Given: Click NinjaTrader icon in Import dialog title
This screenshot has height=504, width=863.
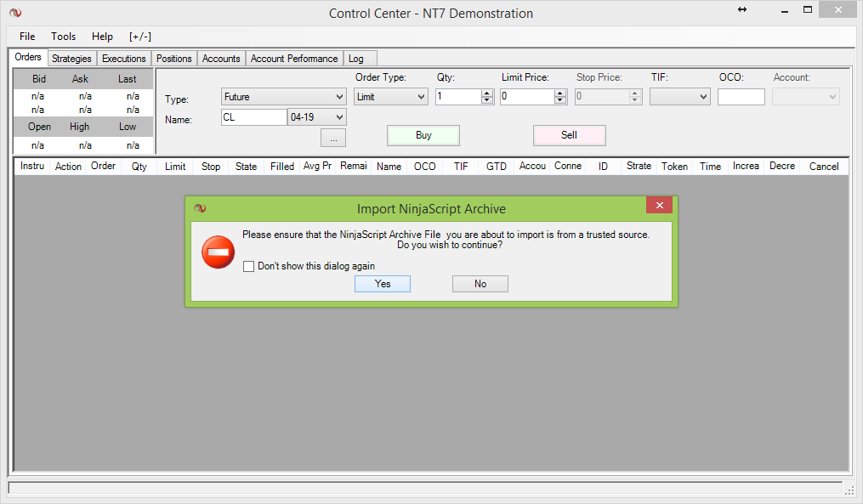Looking at the screenshot, I should click(200, 208).
